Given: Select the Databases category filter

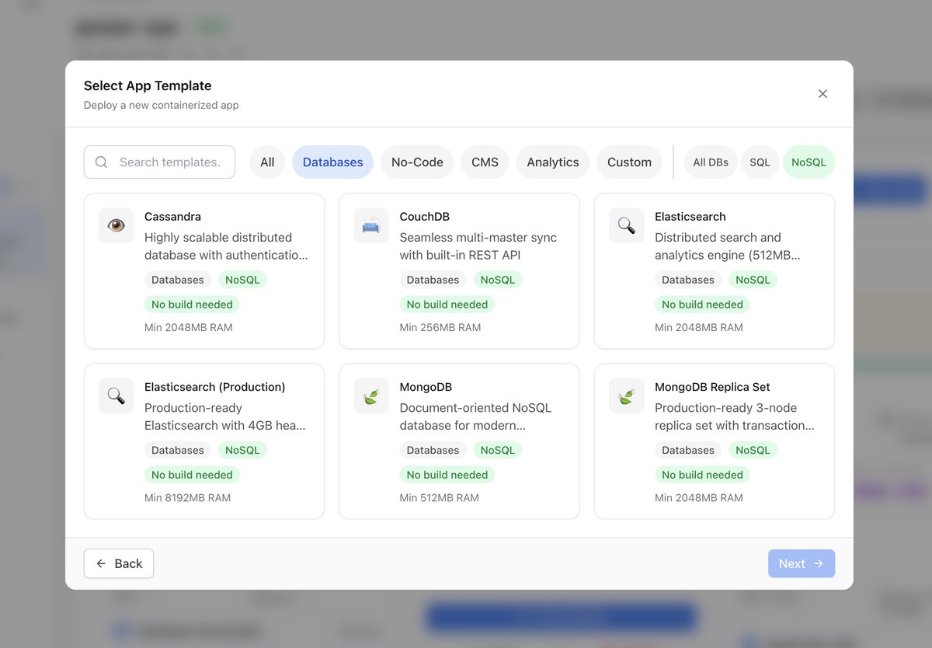Looking at the screenshot, I should (x=332, y=162).
